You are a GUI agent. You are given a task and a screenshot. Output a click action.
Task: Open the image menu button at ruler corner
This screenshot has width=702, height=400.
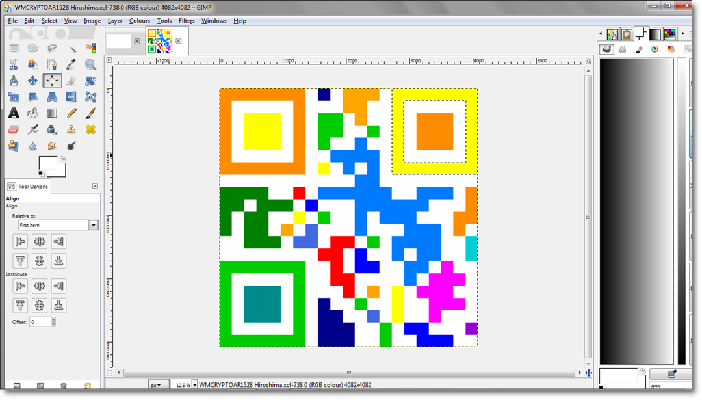tap(109, 60)
